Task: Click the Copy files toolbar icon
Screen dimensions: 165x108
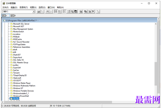Action: [x=86, y=11]
